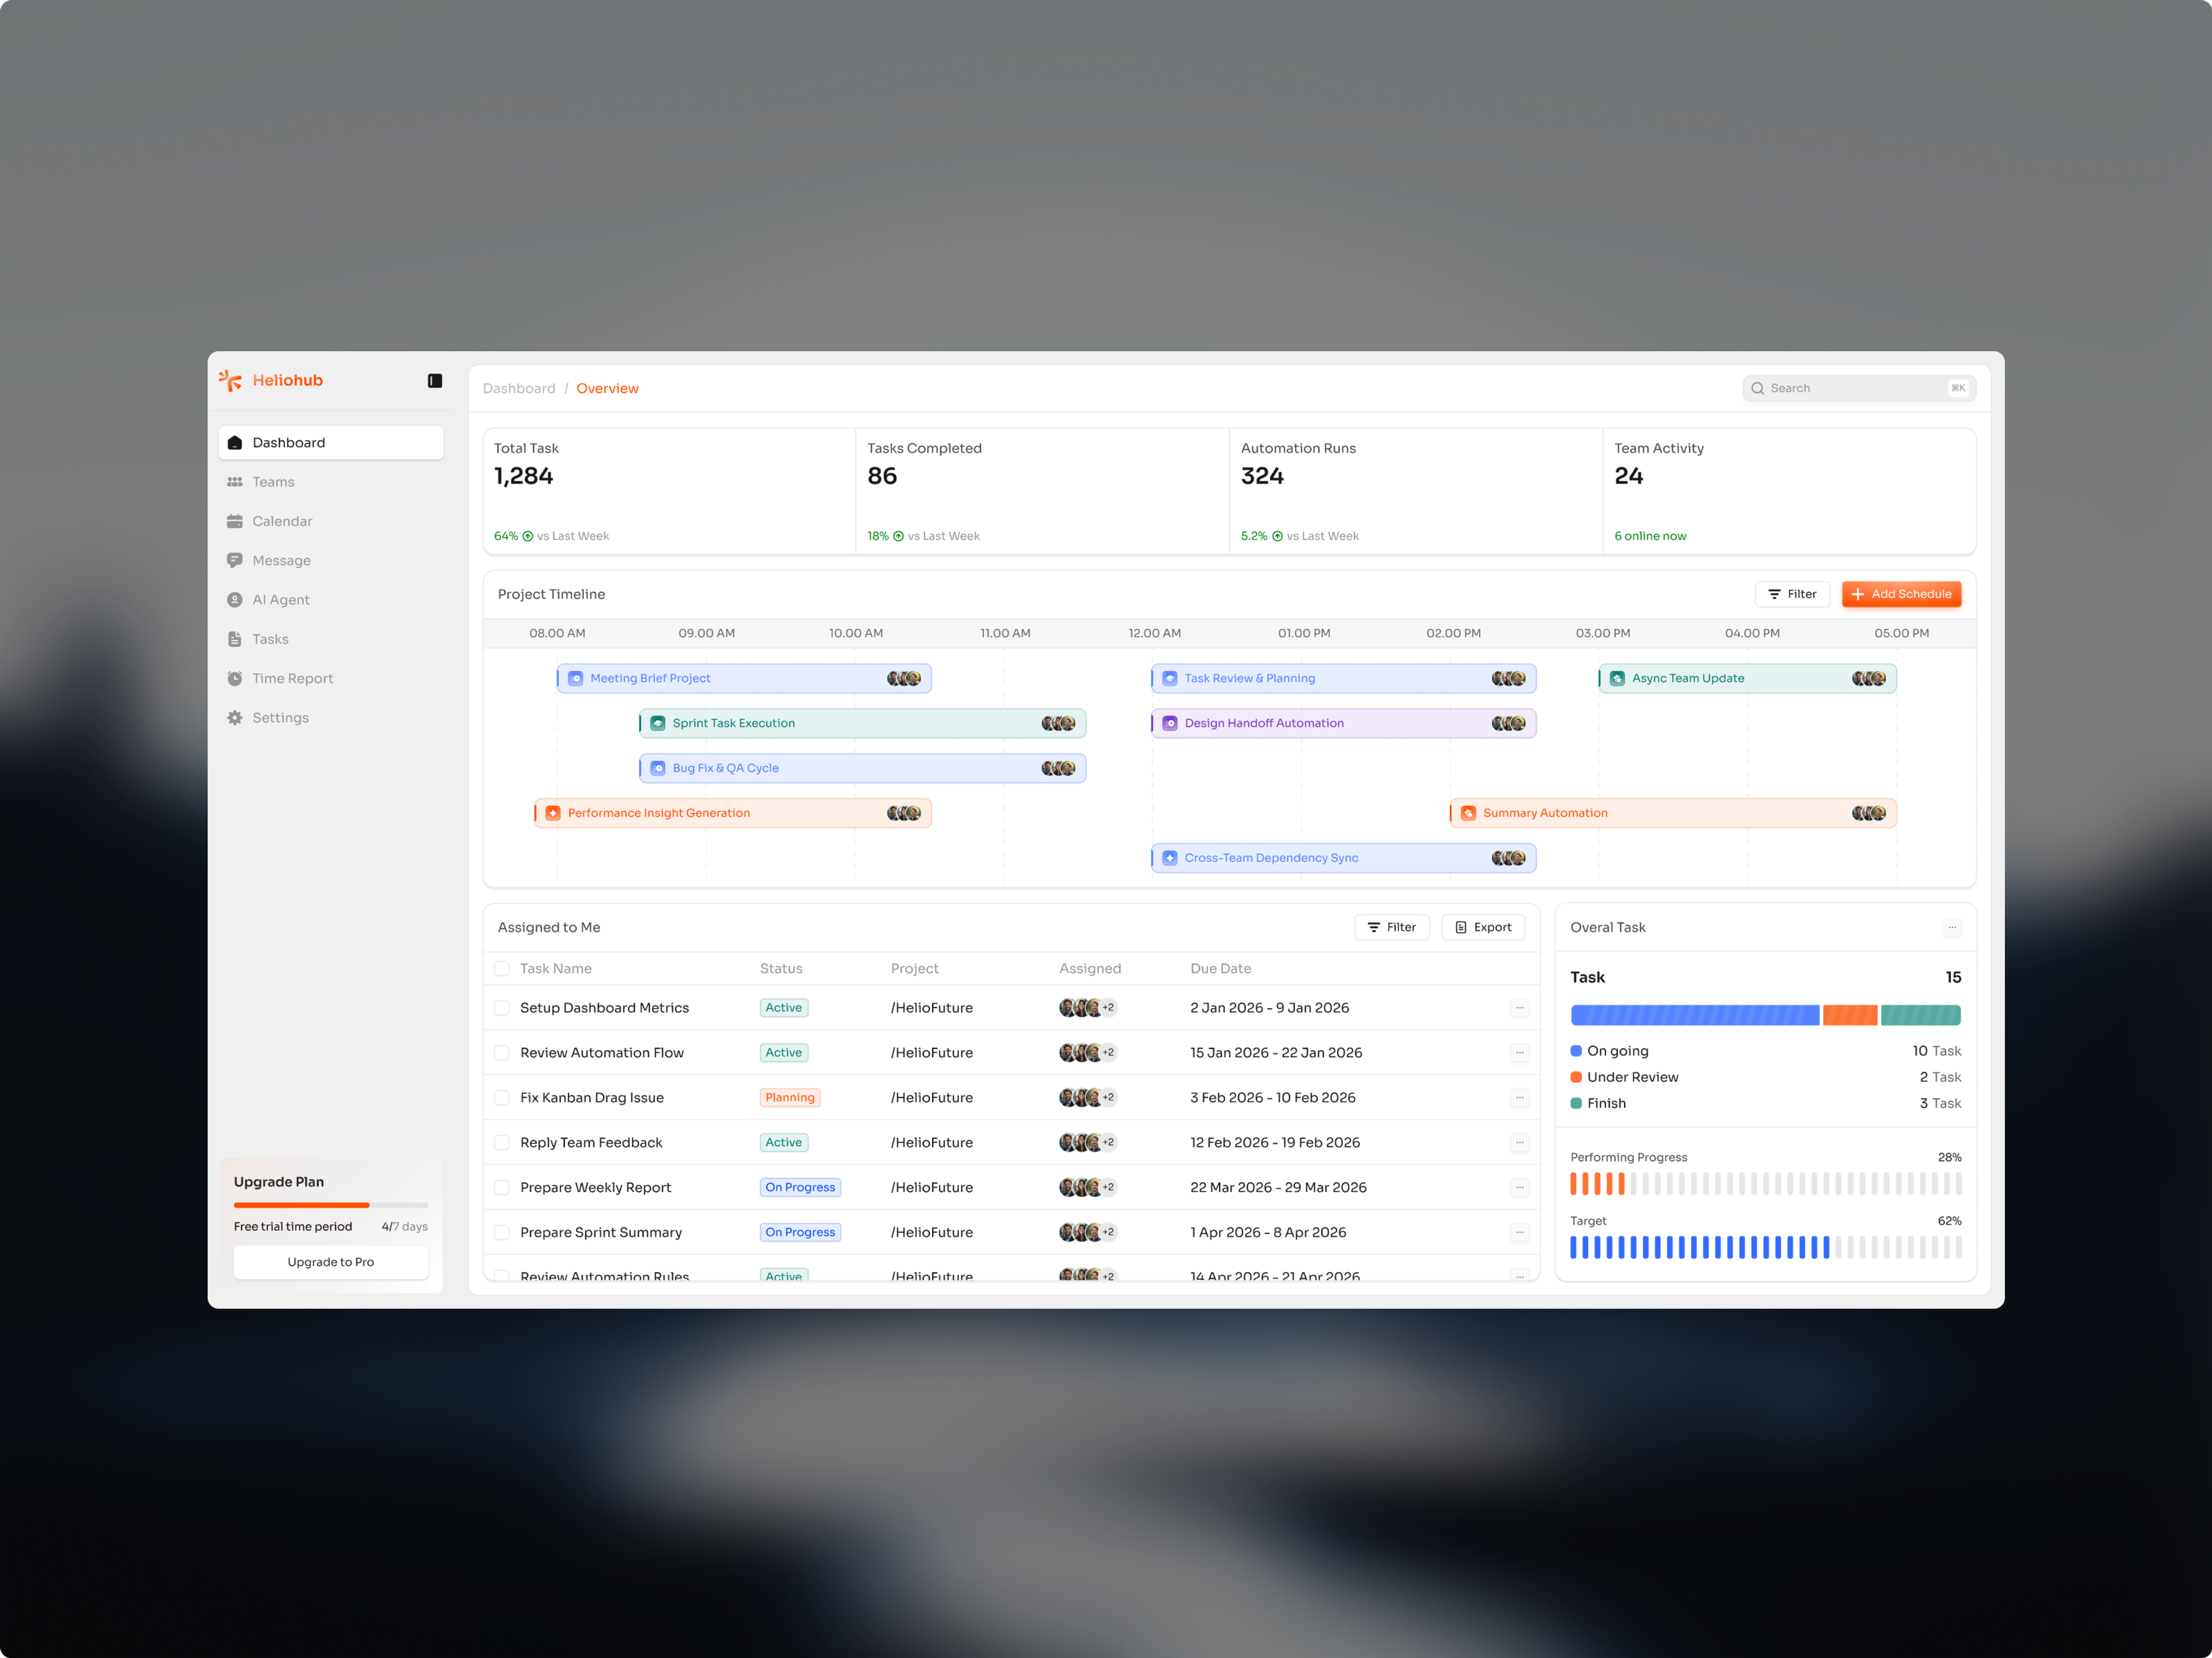Open the Message section
Image resolution: width=2212 pixels, height=1658 pixels.
click(331, 560)
